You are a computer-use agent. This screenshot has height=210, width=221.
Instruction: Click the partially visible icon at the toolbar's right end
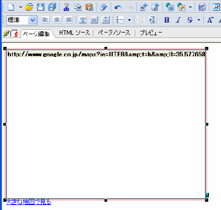[x=217, y=7]
